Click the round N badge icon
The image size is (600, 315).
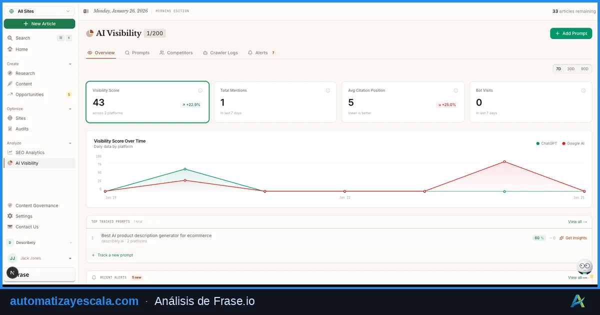[12, 272]
